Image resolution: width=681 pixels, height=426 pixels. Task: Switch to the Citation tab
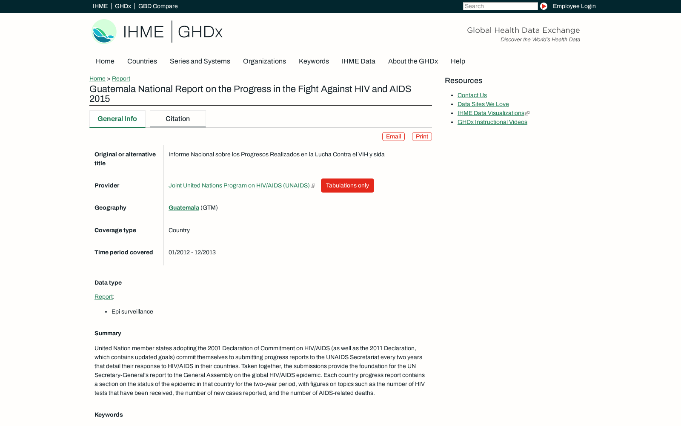(x=177, y=119)
